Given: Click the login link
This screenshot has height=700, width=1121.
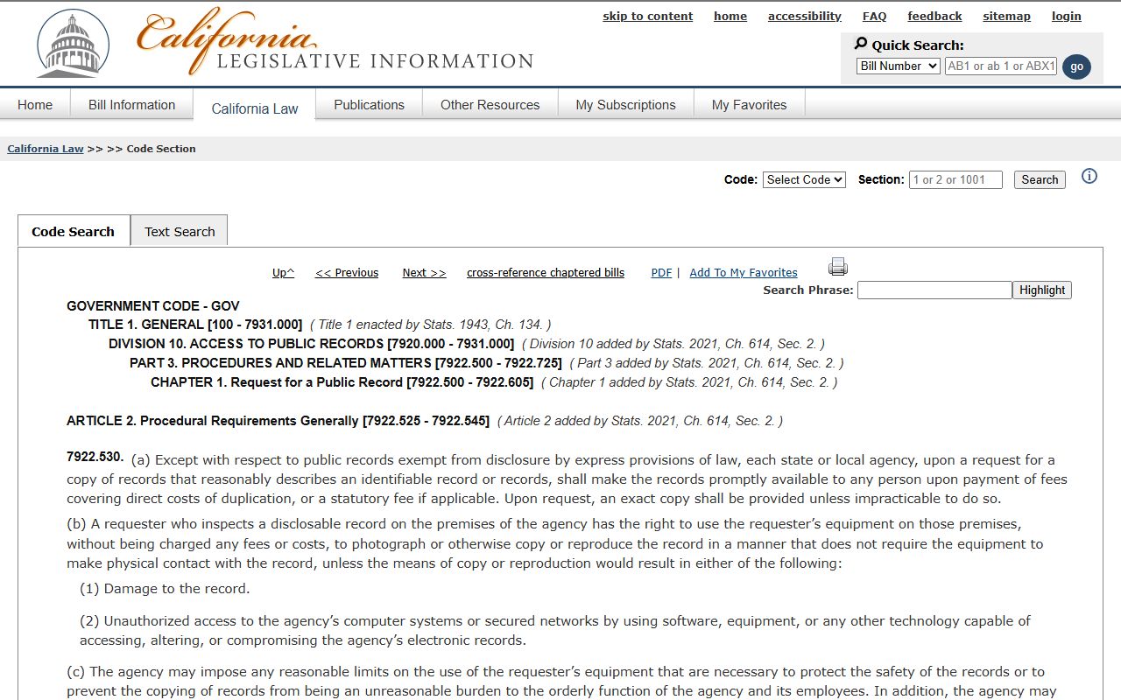Looking at the screenshot, I should 1067,16.
